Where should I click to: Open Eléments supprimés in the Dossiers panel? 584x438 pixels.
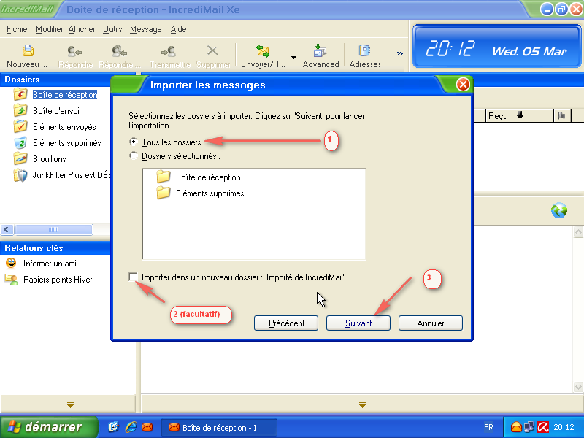[66, 142]
